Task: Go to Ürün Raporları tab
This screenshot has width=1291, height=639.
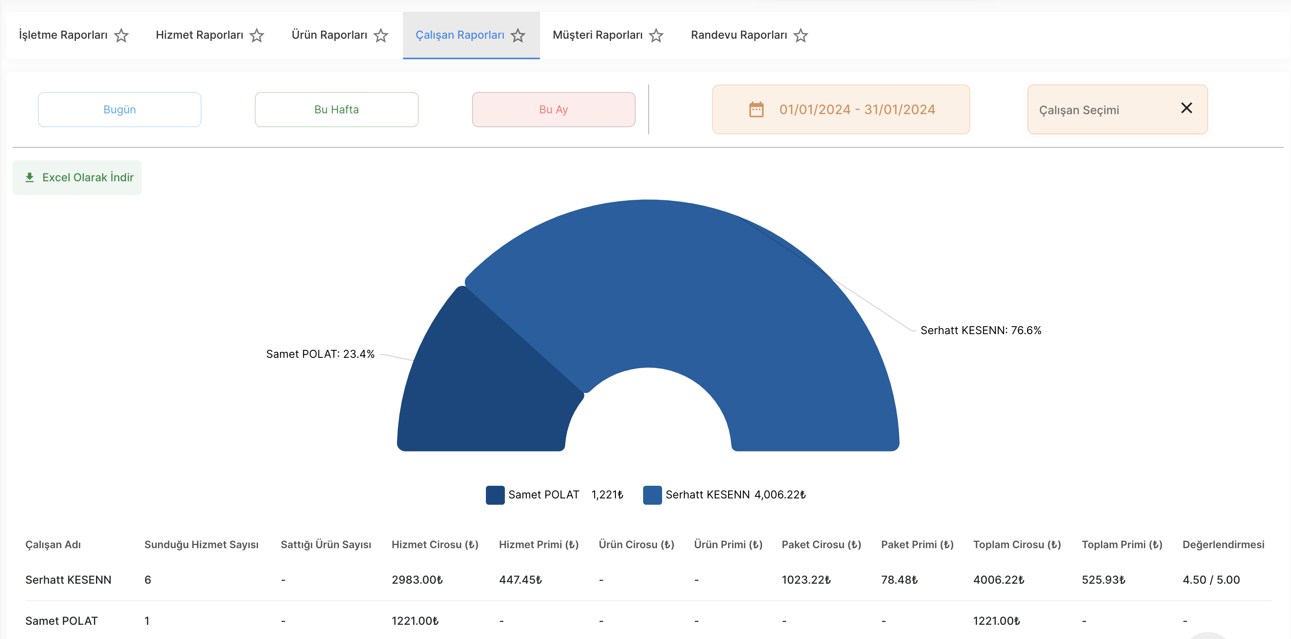Action: pos(329,35)
